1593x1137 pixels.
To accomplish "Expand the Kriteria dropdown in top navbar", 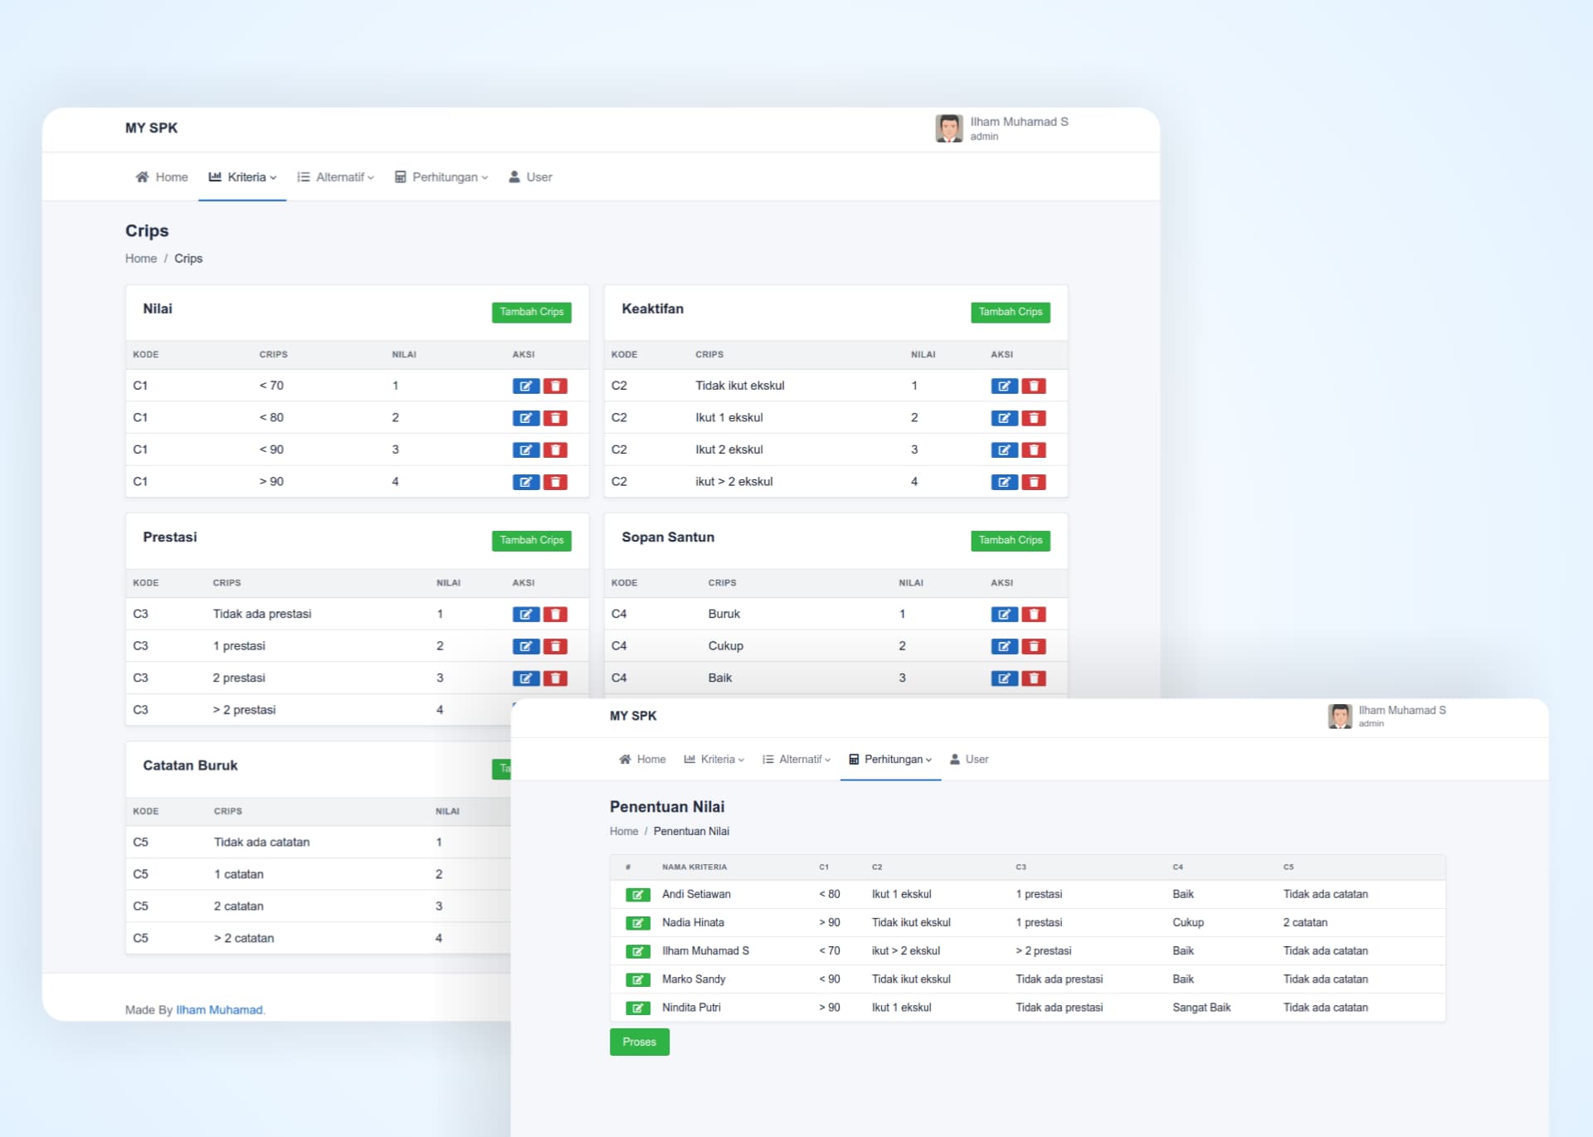I will point(242,177).
